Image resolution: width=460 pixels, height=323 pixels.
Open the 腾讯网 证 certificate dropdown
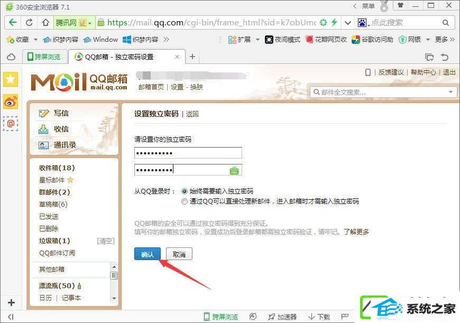coord(74,23)
